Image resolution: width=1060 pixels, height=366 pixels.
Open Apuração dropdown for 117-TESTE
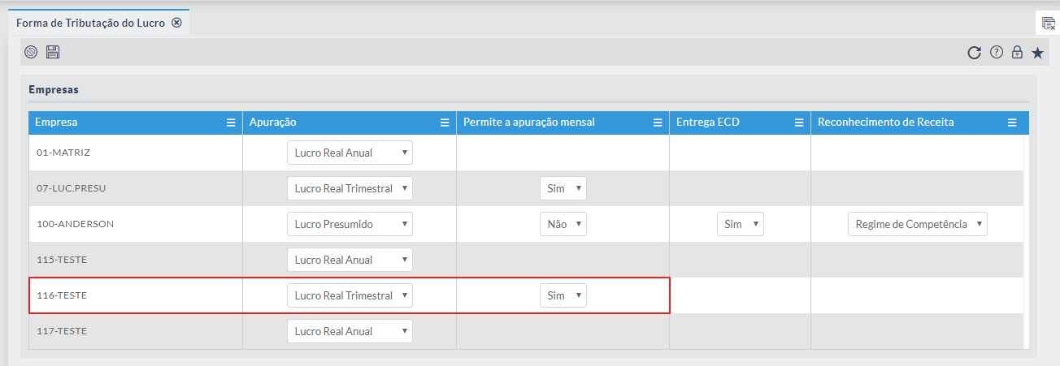point(350,331)
